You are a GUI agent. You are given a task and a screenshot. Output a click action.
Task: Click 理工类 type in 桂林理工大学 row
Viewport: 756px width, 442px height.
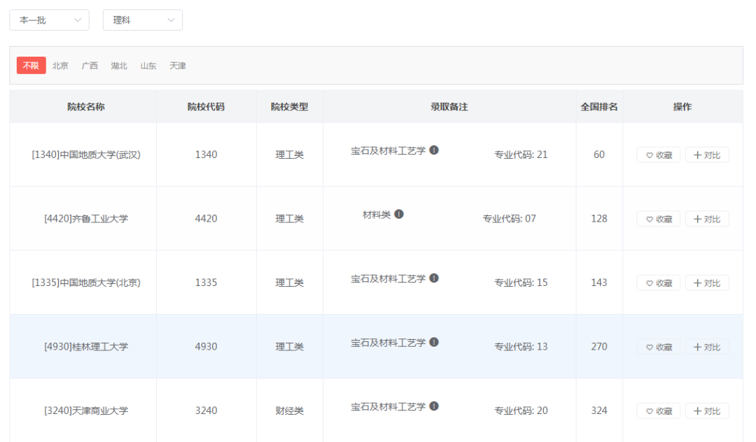[x=289, y=347]
